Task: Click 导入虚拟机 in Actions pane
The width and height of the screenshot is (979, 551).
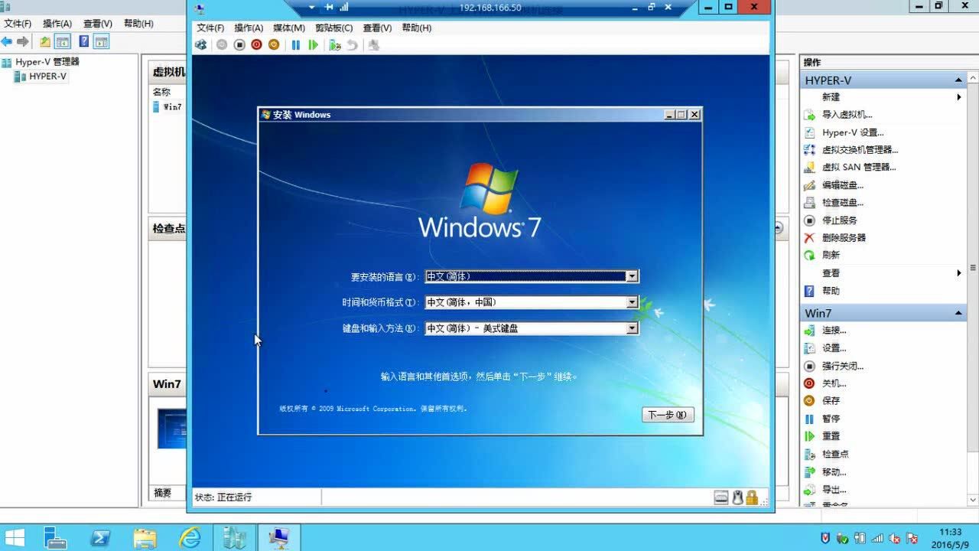Action: coord(847,115)
